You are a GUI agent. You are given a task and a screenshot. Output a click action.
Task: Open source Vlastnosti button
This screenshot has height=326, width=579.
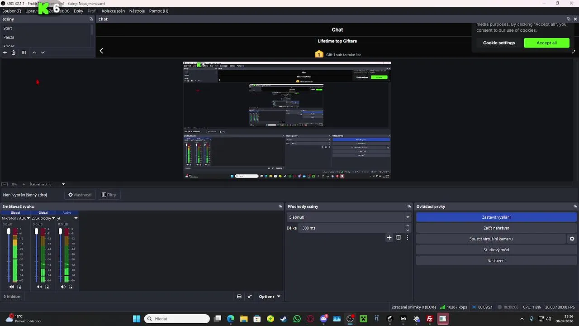point(80,195)
